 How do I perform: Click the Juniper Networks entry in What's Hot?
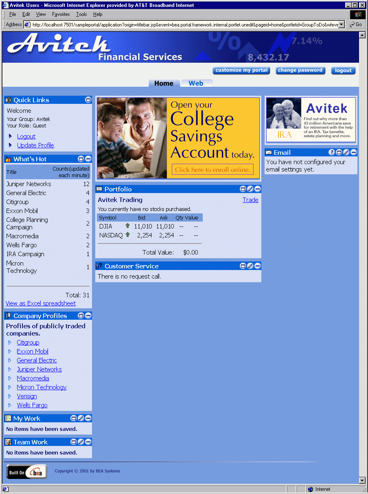point(28,184)
